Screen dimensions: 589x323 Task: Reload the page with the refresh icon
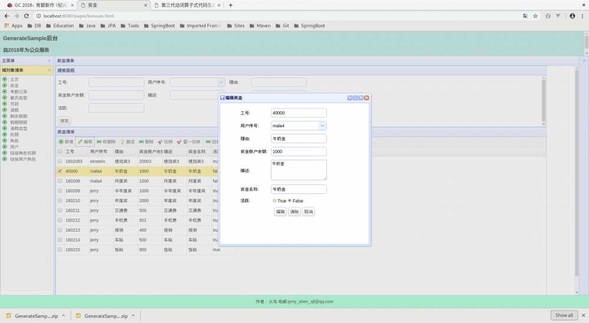[x=27, y=16]
